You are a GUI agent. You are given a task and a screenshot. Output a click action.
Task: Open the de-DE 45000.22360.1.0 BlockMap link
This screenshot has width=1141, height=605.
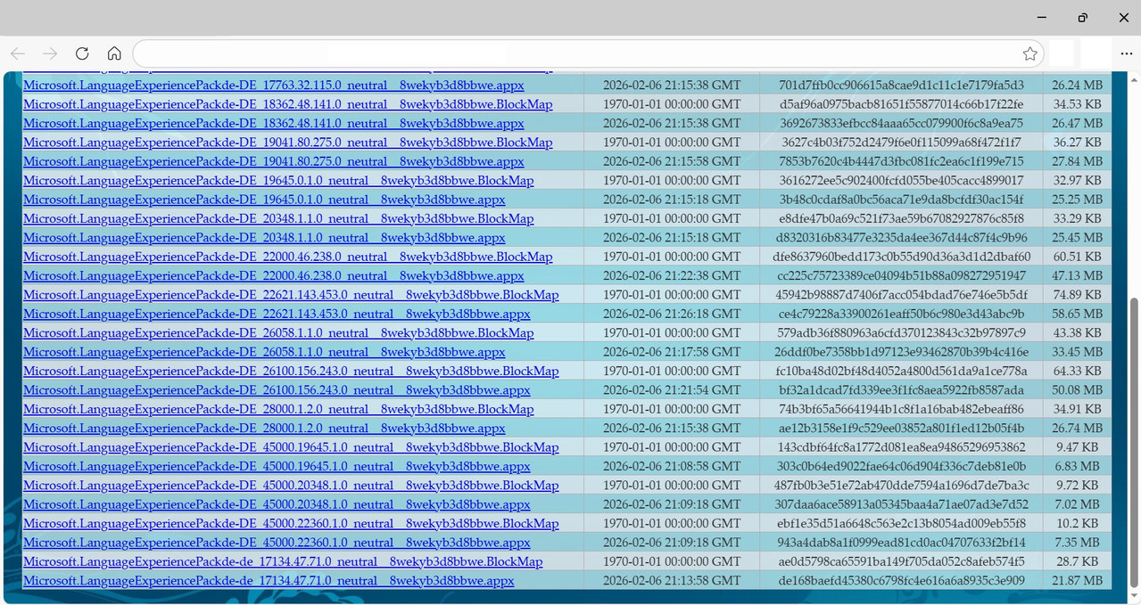[x=291, y=524]
